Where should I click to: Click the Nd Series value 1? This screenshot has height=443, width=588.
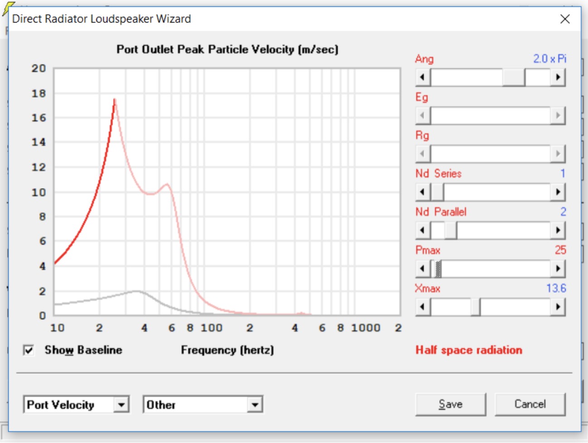coord(563,174)
